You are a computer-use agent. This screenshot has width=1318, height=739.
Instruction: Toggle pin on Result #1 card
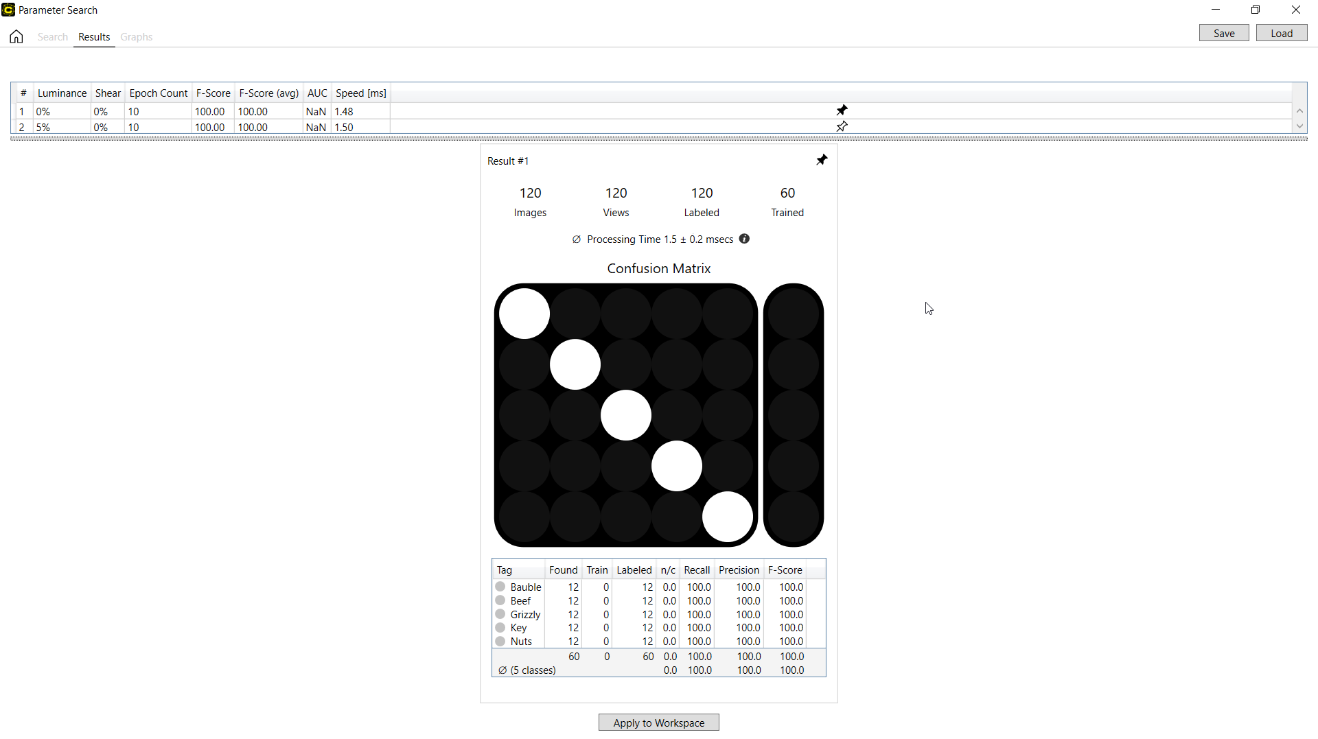click(822, 161)
